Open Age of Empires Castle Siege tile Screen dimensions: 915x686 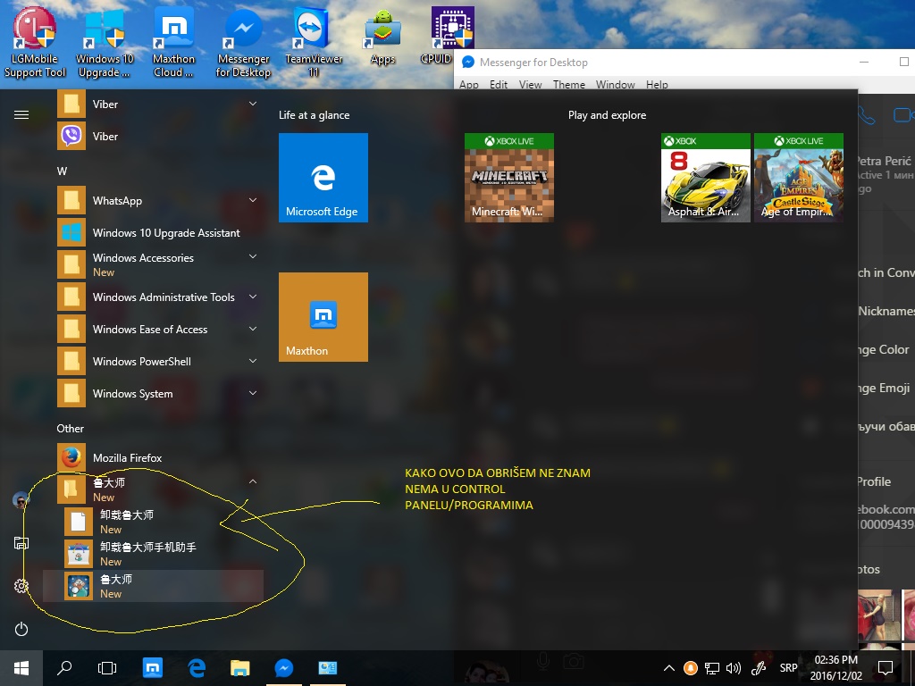pyautogui.click(x=798, y=178)
